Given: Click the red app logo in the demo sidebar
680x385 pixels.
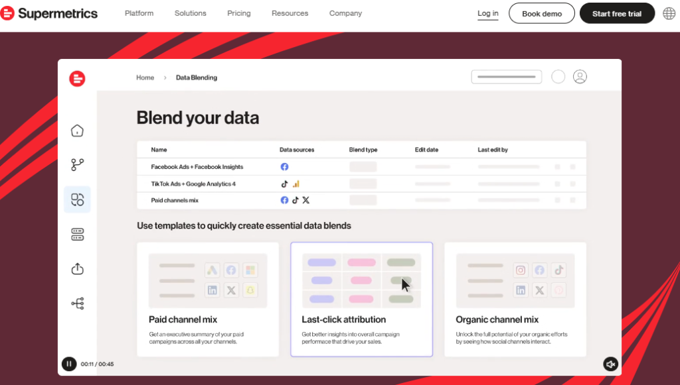Looking at the screenshot, I should coord(77,79).
